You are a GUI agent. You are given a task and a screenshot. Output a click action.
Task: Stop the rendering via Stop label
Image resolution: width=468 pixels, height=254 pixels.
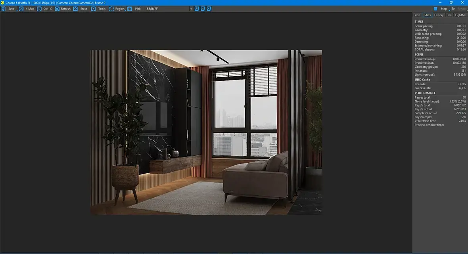444,9
